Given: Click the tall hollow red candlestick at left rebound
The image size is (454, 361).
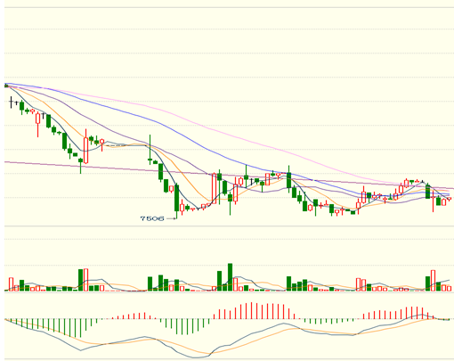Looking at the screenshot, I should (x=86, y=150).
